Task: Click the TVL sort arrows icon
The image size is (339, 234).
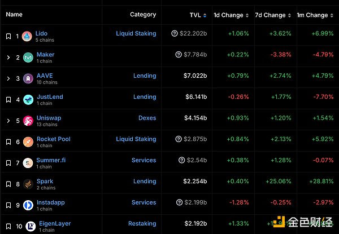Action: point(205,15)
